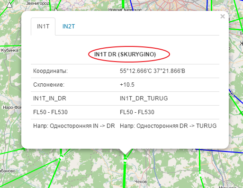Select the IN1T tab
The image size is (243, 188).
pyautogui.click(x=43, y=27)
